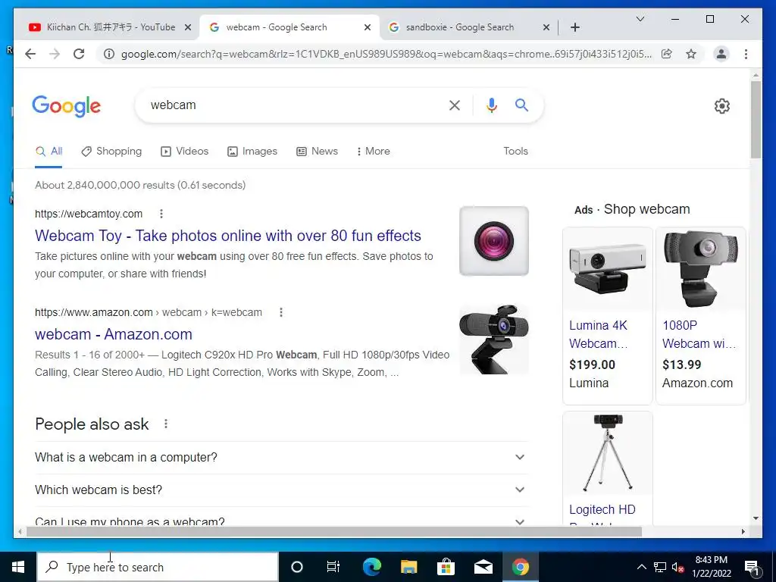
Task: Expand Which webcam is best question
Action: (282, 490)
